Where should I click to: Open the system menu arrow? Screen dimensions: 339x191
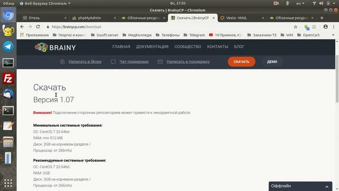click(x=334, y=3)
